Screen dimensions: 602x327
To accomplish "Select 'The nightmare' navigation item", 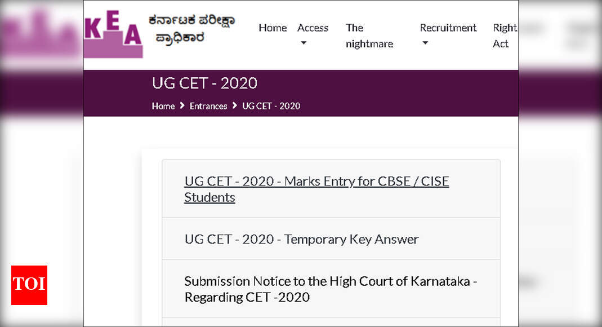I will pyautogui.click(x=369, y=36).
